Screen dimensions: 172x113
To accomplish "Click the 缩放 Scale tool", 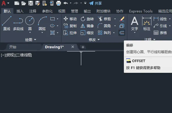I will pyautogui.click(x=87, y=33).
